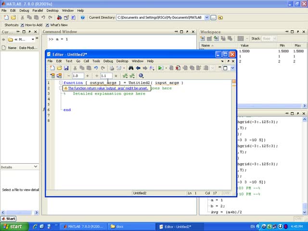
Task: Open Editor Cell menu
Action: (x=86, y=61)
